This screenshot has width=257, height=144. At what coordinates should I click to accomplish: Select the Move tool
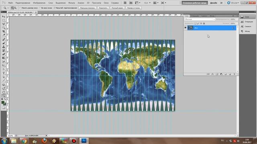tap(4, 17)
